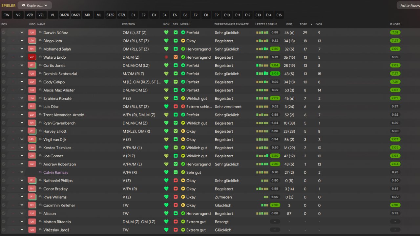This screenshot has width=420, height=236.
Task: Click the Län info badge for Diogo Jota
Action: click(32, 41)
